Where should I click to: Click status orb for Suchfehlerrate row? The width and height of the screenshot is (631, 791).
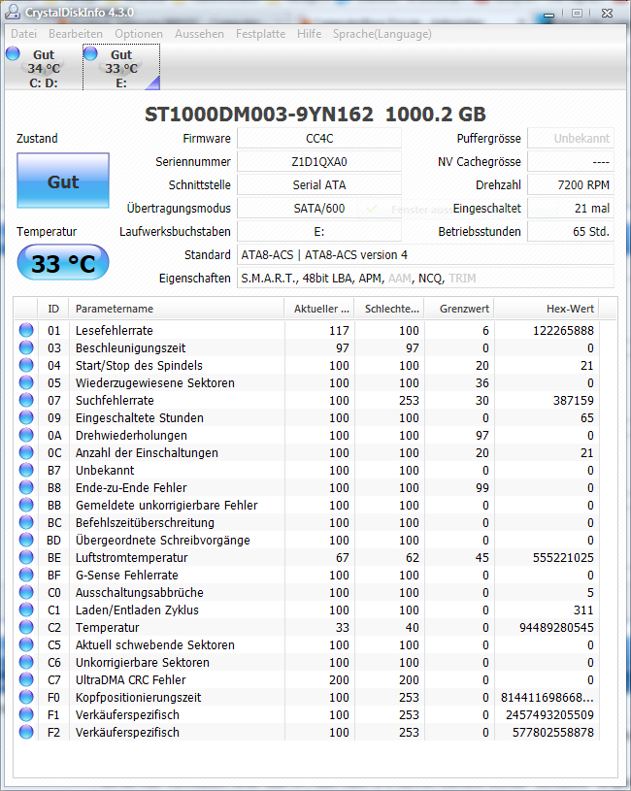click(26, 400)
